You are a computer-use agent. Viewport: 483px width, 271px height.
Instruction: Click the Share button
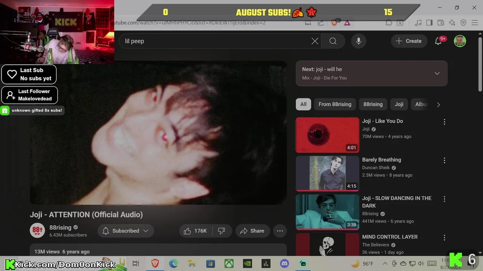(252, 231)
